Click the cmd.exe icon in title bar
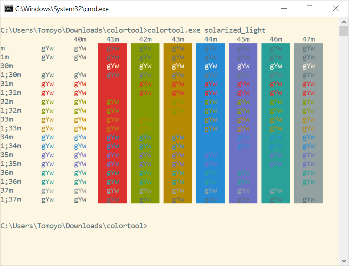 point(9,9)
